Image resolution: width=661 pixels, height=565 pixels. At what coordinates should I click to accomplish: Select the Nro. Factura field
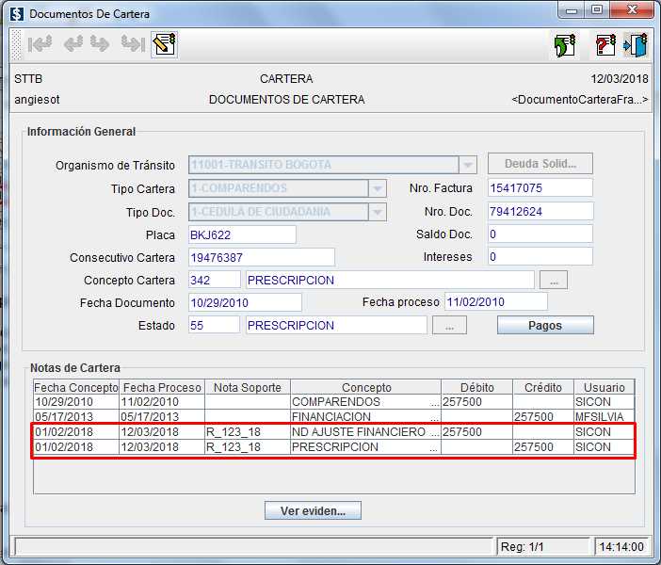[x=540, y=188]
